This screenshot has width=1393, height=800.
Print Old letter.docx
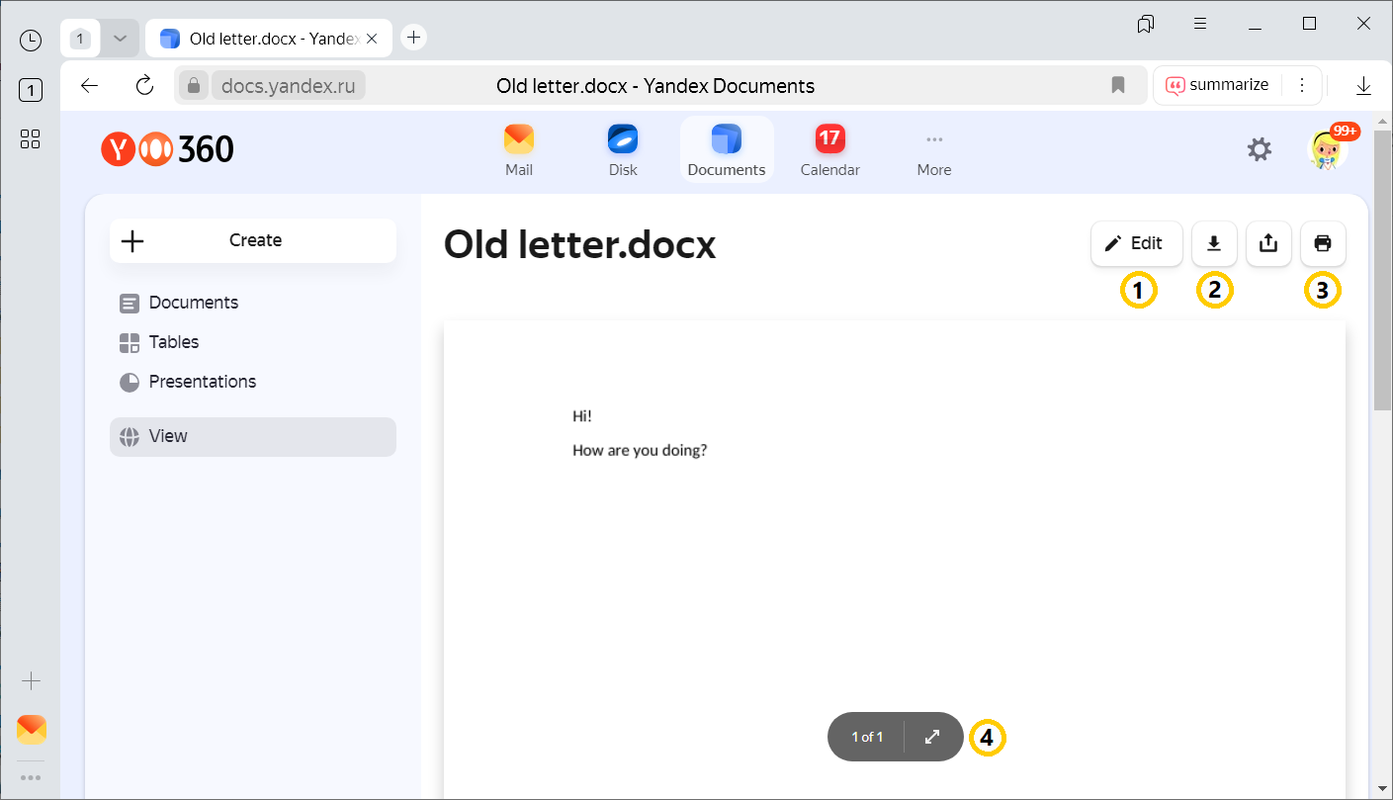pyautogui.click(x=1323, y=243)
